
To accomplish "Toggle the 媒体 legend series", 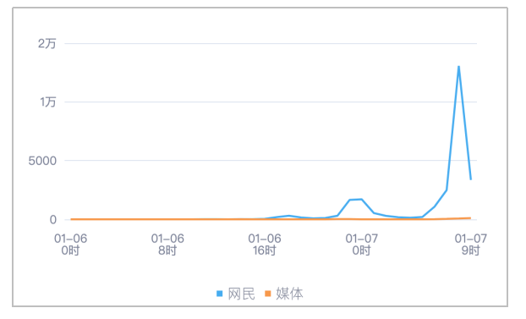I will point(284,294).
